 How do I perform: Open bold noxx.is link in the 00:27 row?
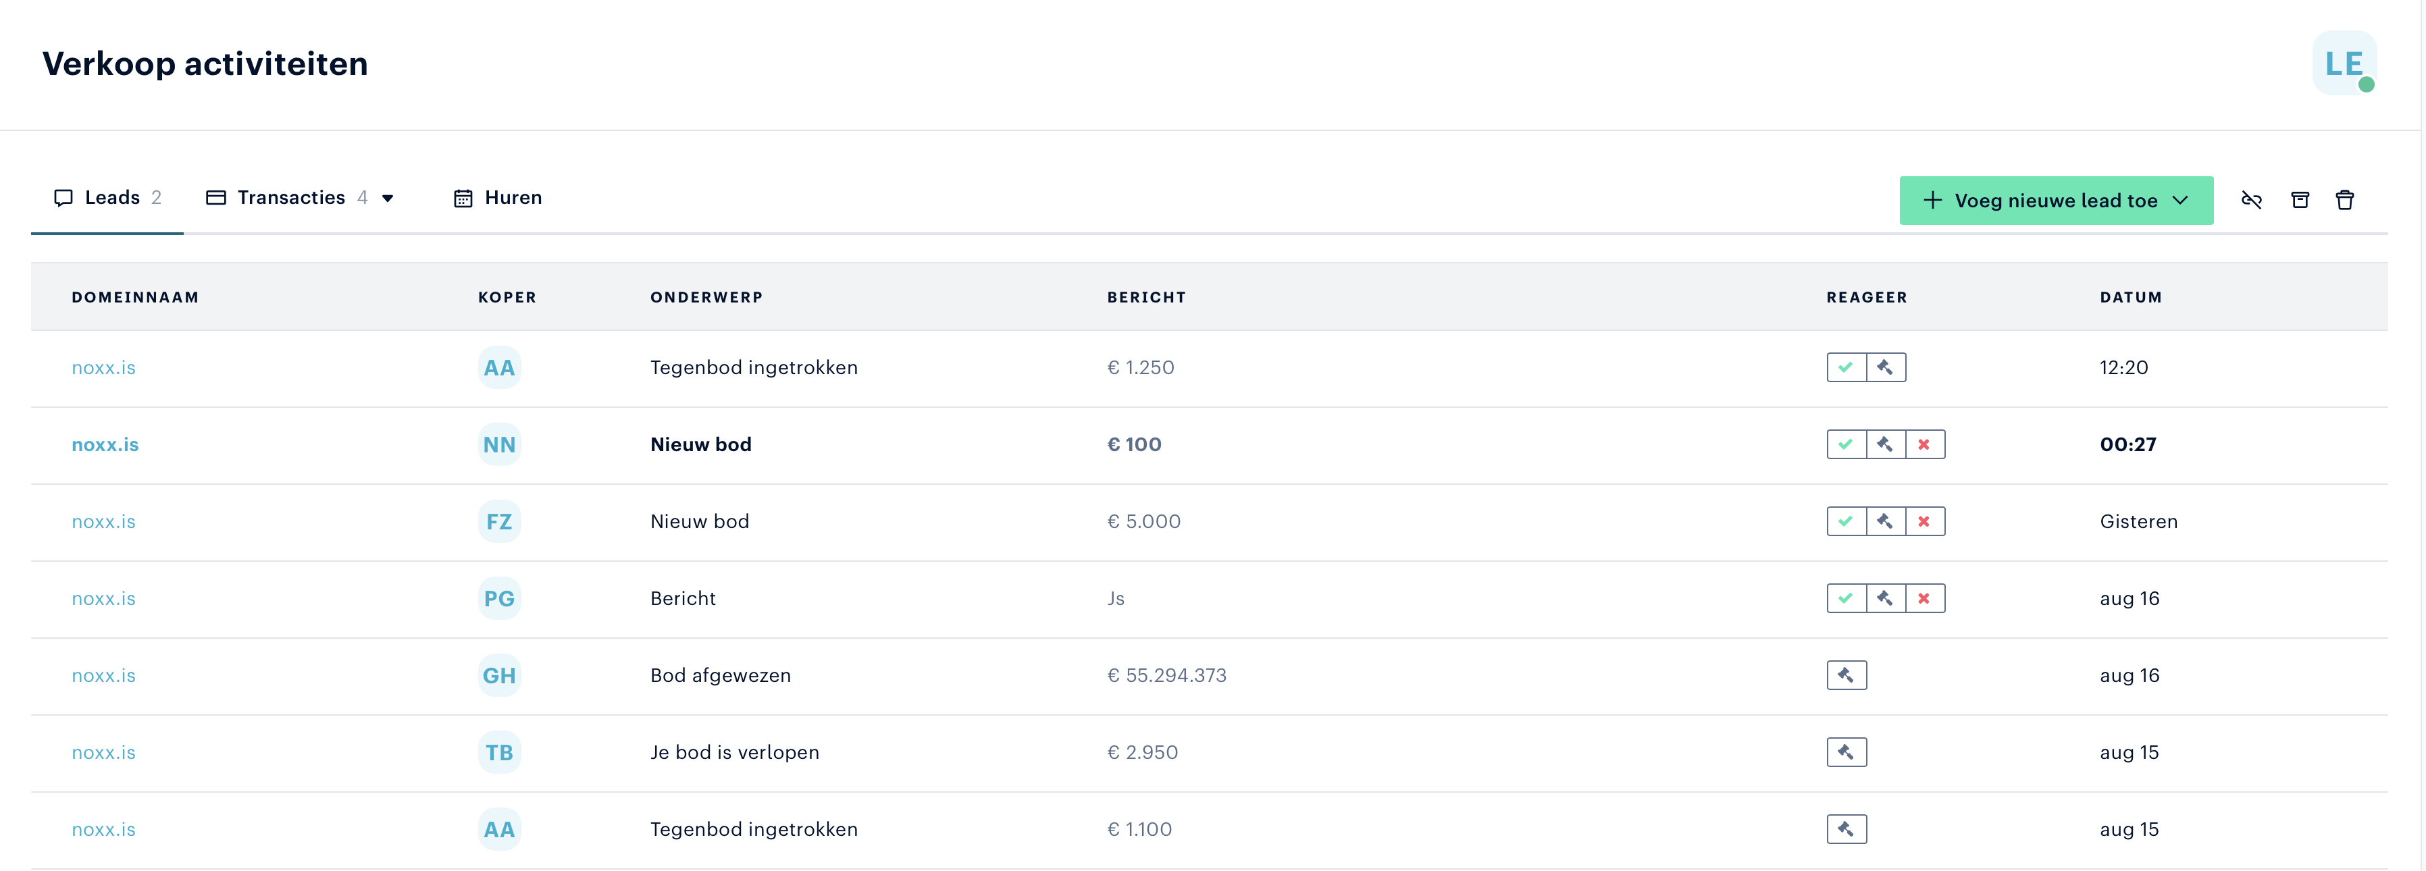coord(105,446)
